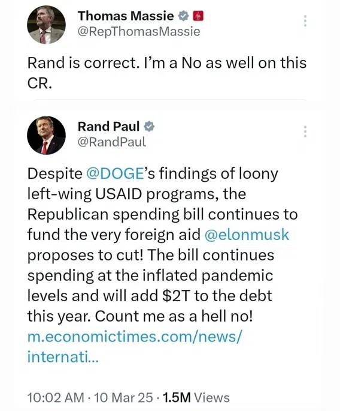340x411 pixels.
Task: Open the m.economictimes.com/news article link
Action: [135, 337]
